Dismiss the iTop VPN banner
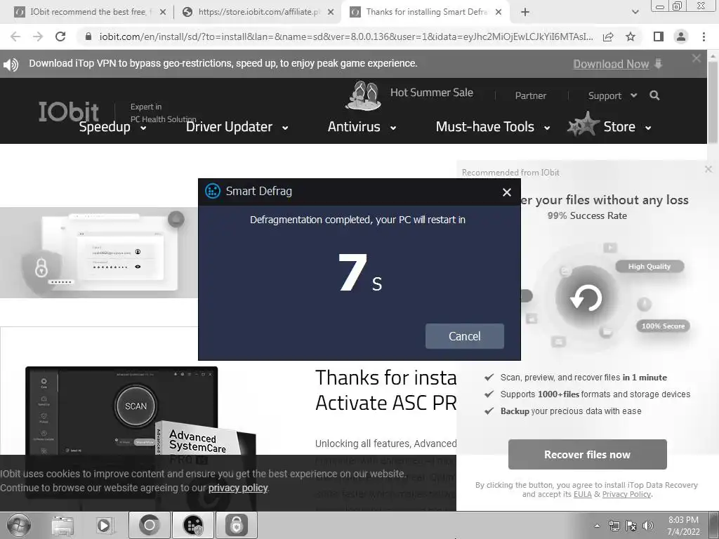Image resolution: width=719 pixels, height=539 pixels. (697, 58)
